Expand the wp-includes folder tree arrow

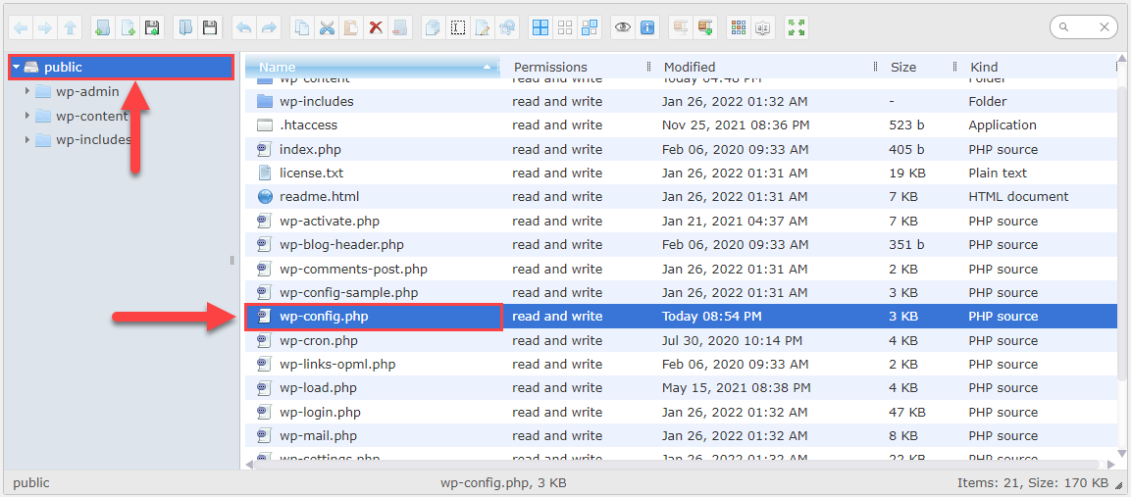pos(28,139)
